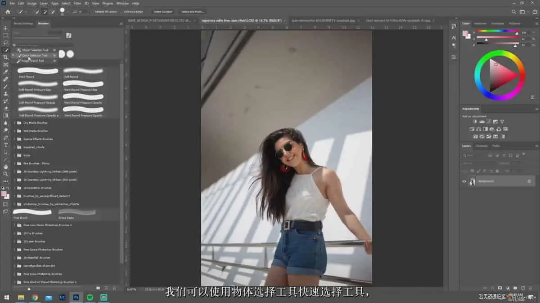
Task: Pick the Type tool
Action: [x=6, y=145]
